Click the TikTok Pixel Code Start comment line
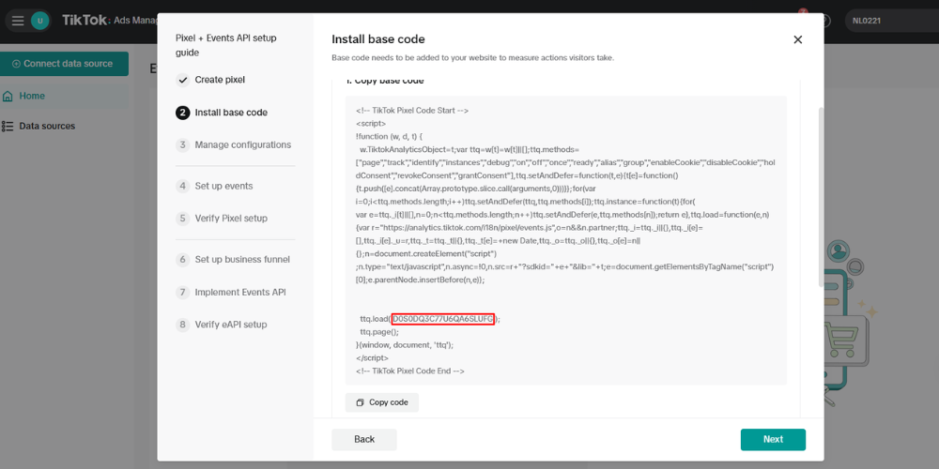 tap(412, 111)
